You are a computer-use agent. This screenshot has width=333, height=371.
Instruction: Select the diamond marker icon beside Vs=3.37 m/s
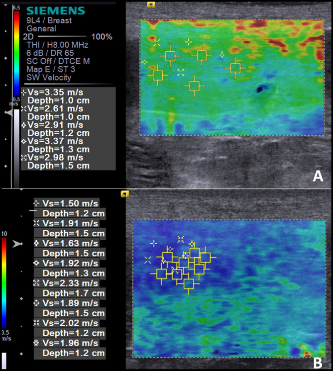click(24, 141)
